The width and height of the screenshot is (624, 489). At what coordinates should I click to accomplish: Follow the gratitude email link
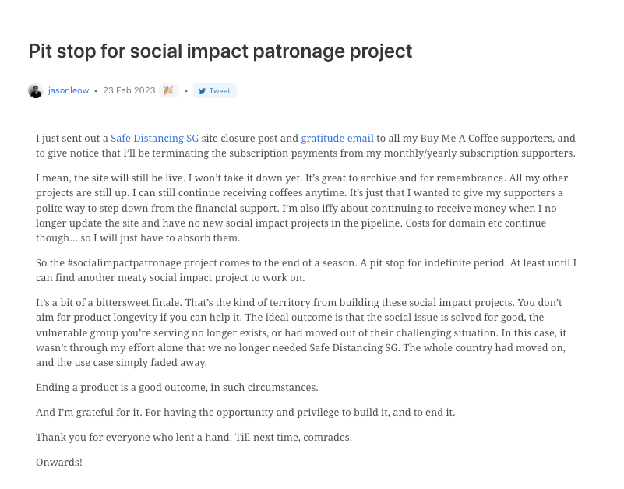(x=337, y=139)
